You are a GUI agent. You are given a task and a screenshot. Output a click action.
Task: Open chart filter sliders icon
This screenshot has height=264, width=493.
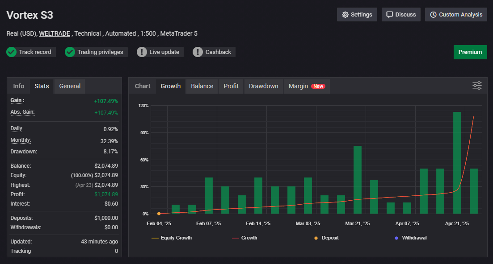477,86
